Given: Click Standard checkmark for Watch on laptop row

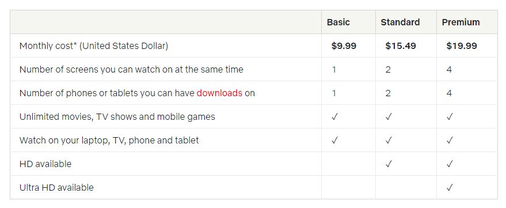Looking at the screenshot, I should 389,140.
